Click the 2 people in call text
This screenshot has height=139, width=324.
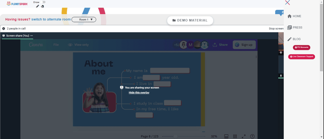(16, 29)
